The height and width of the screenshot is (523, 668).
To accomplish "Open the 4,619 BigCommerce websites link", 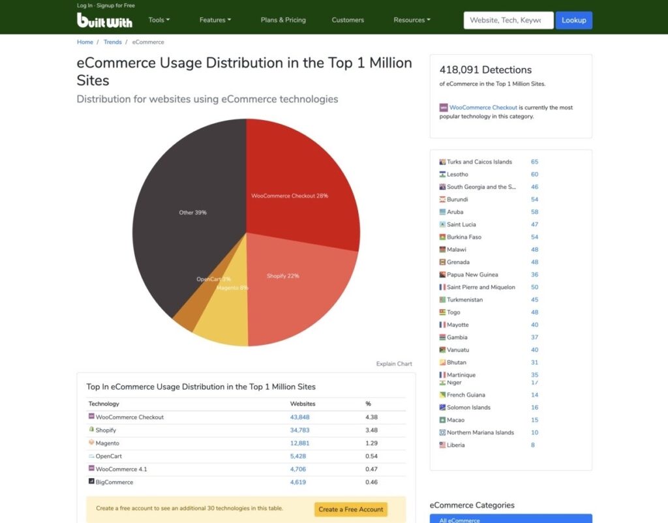I will [297, 482].
